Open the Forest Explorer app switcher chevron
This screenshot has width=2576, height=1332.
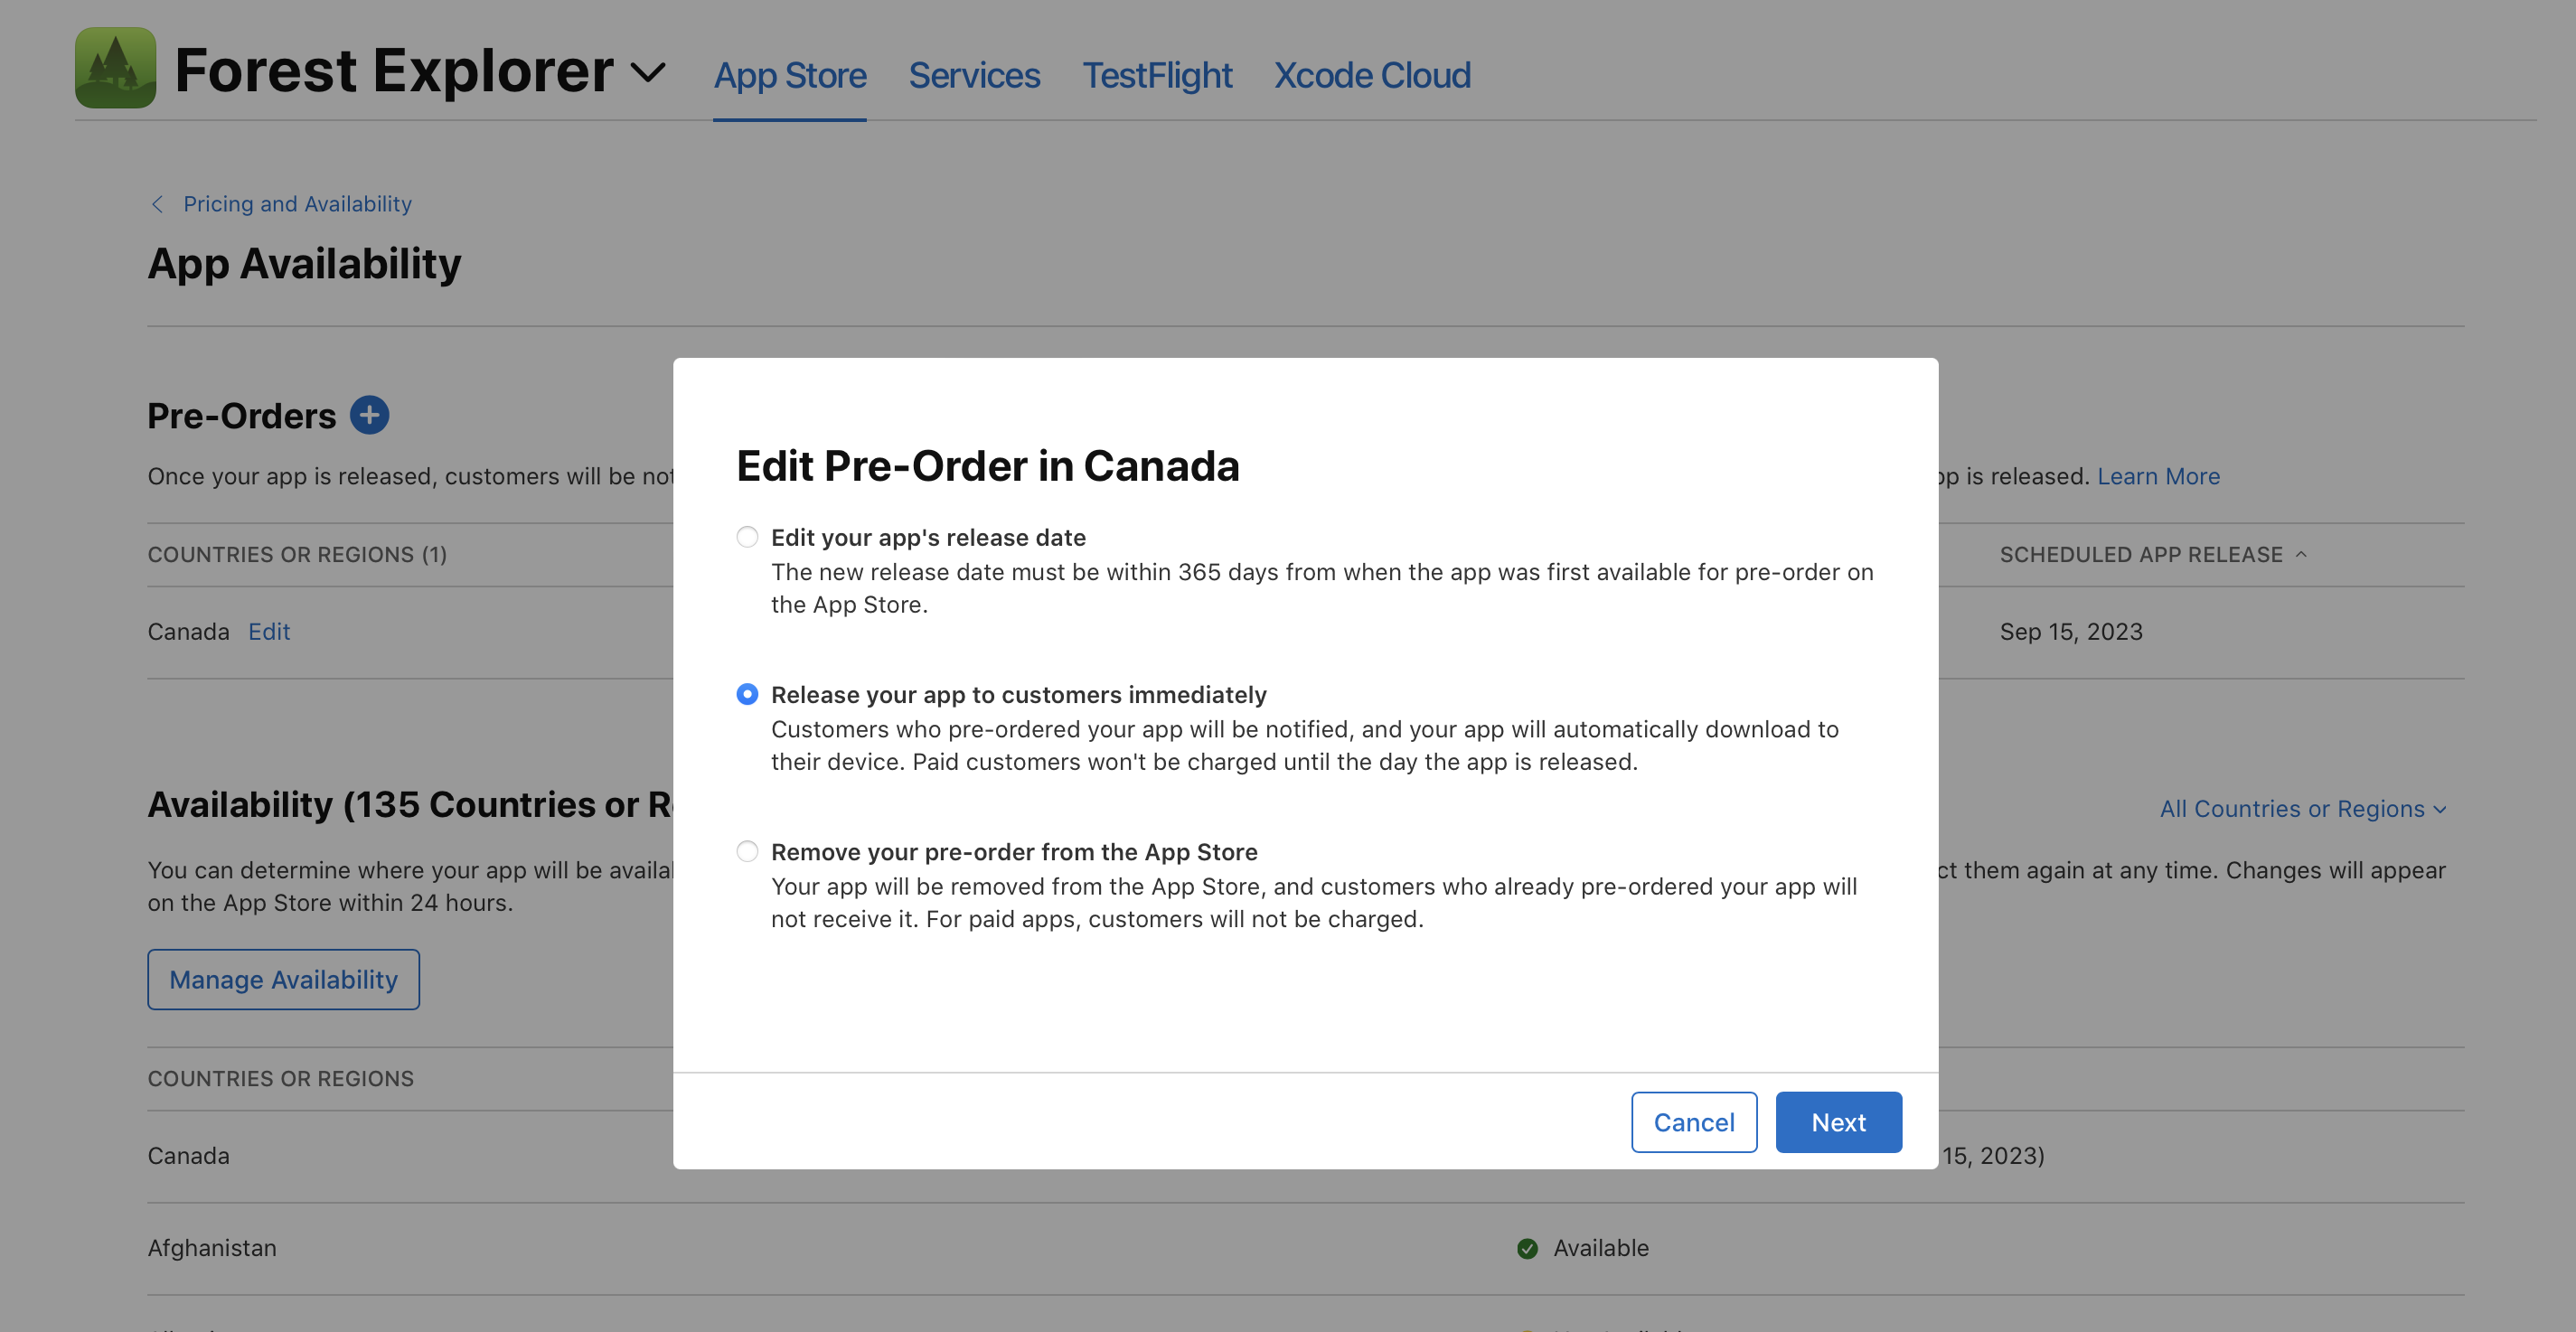pyautogui.click(x=648, y=72)
